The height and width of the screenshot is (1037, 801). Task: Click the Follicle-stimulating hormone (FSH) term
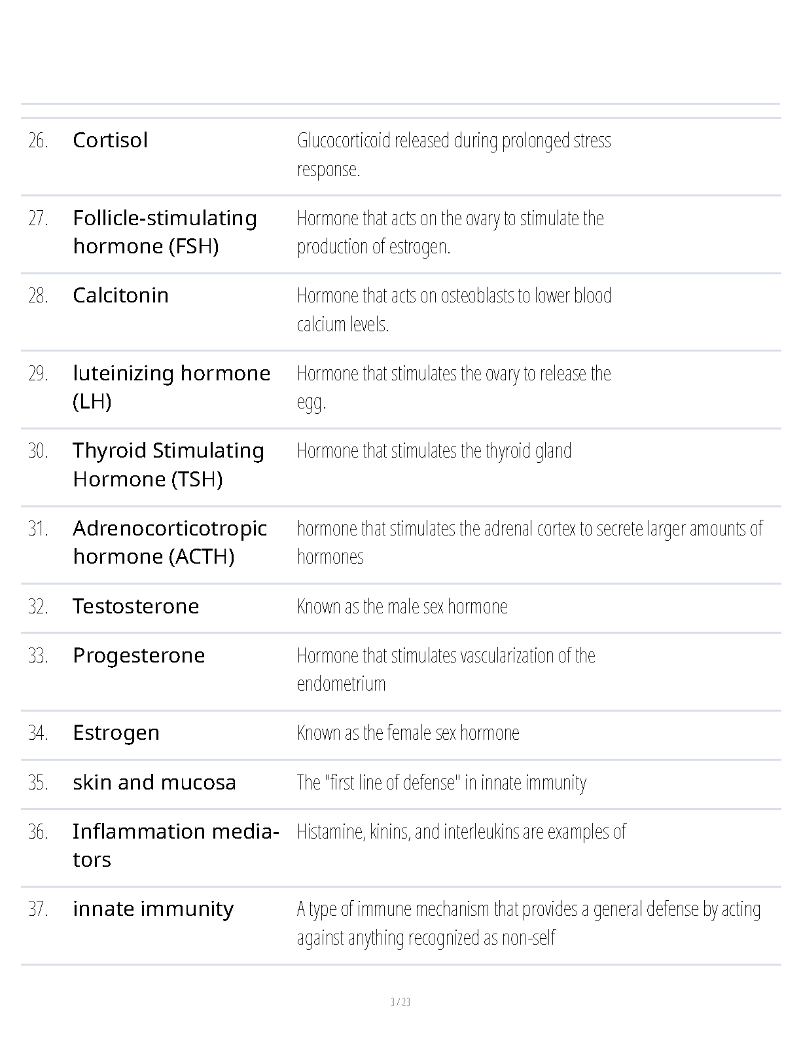tap(165, 232)
